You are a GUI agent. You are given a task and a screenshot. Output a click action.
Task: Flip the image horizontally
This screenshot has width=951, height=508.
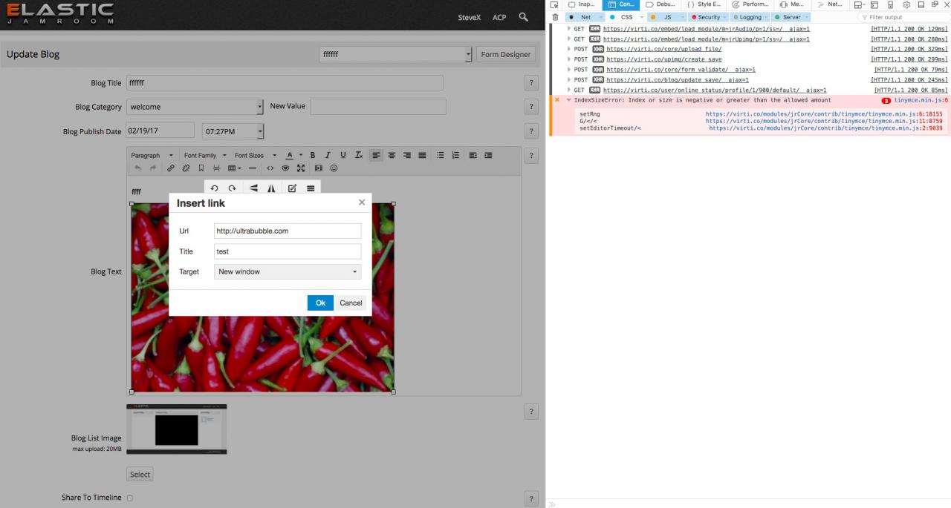click(x=271, y=188)
